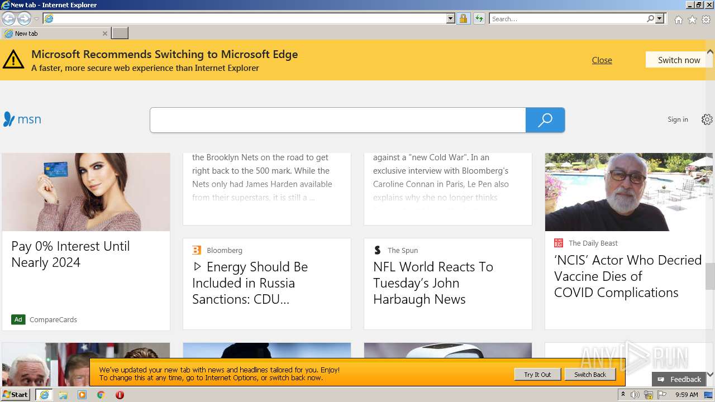Click the page scrollbar thumb
The image size is (715, 402).
click(x=710, y=276)
